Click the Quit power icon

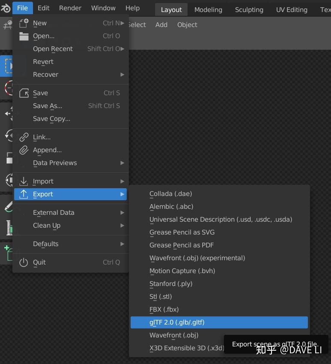click(24, 262)
